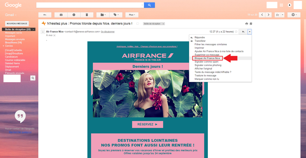Open the Labels tag button
The height and width of the screenshot is (158, 306).
pos(116,15)
